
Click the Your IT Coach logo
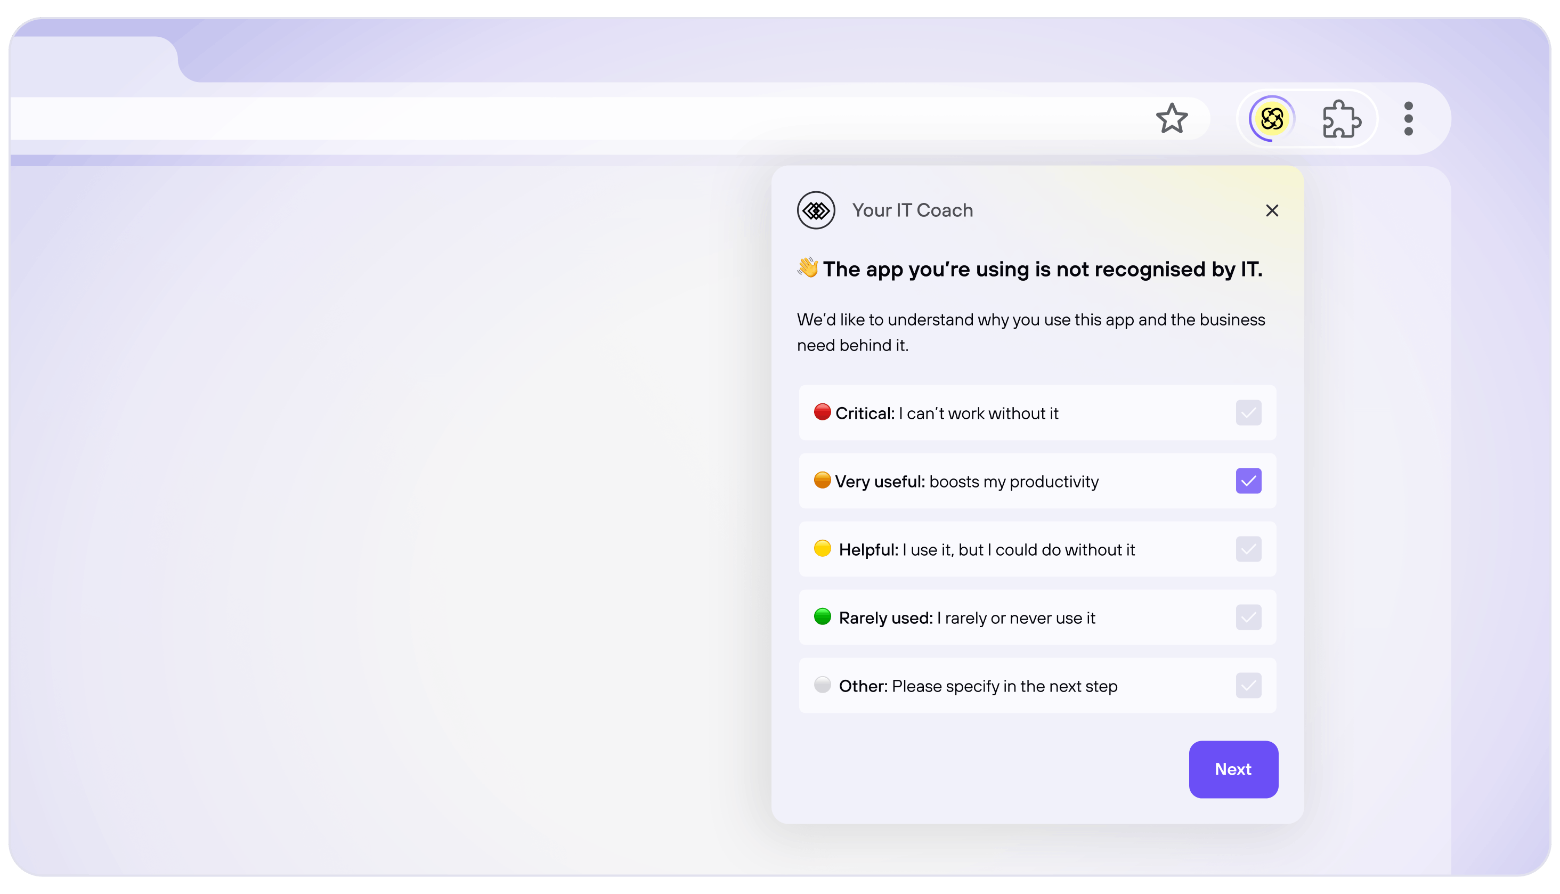click(816, 210)
